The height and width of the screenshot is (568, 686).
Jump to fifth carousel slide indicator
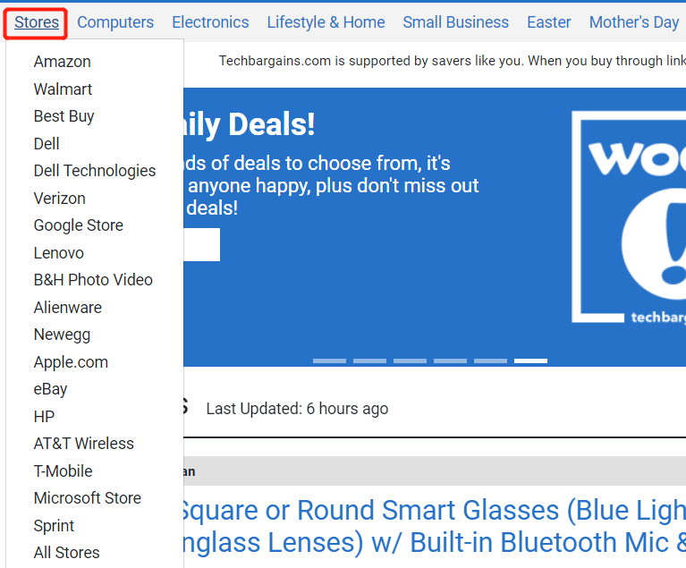490,361
